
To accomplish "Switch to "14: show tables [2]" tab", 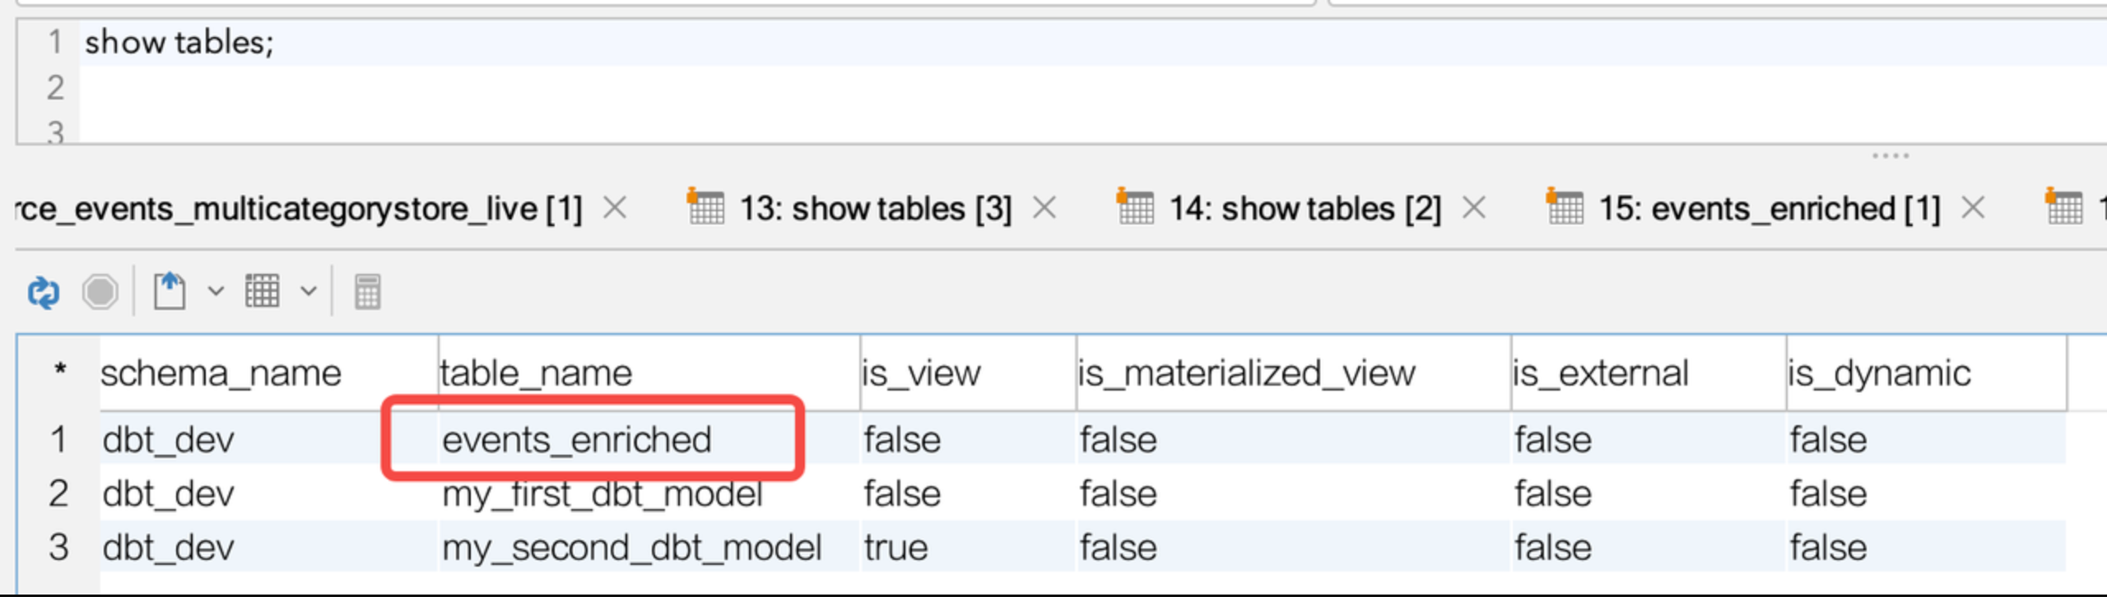I will [1305, 209].
